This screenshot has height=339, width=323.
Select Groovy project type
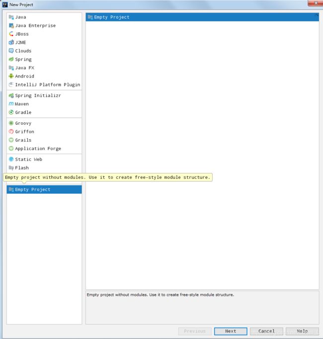click(44, 123)
